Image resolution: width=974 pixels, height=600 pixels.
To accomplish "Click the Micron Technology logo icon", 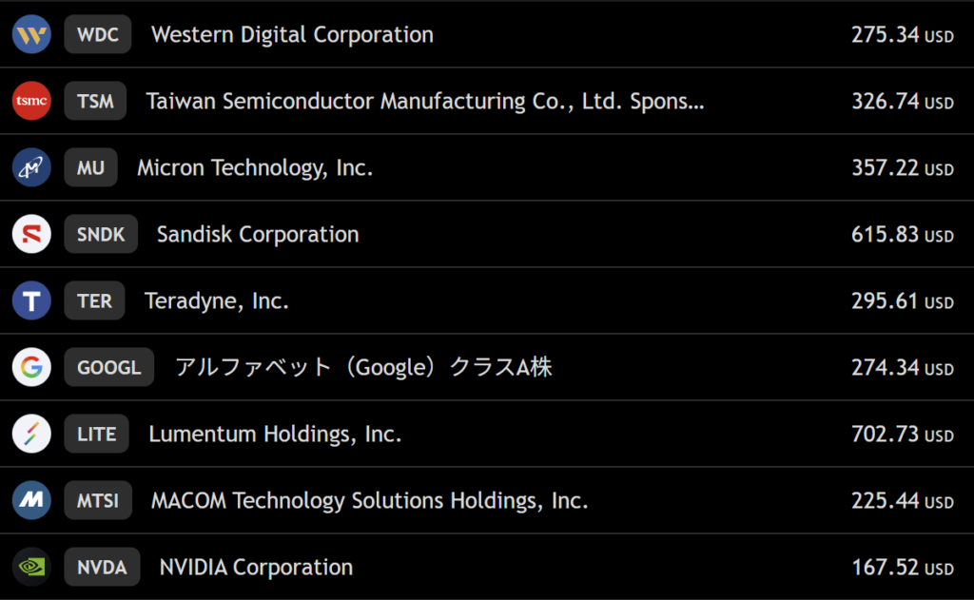I will pyautogui.click(x=31, y=168).
